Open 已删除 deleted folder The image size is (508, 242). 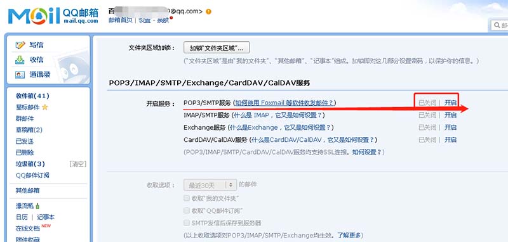tap(25, 153)
